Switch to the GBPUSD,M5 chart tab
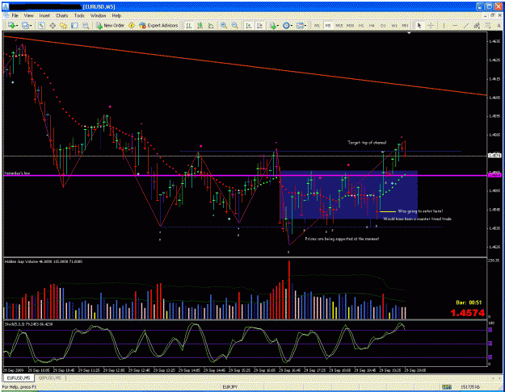The image size is (505, 392). [49, 378]
